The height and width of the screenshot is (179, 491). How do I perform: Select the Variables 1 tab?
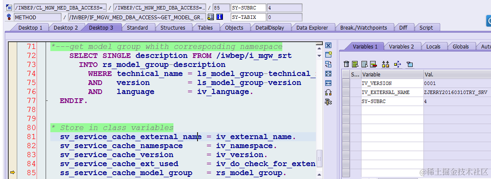click(365, 46)
